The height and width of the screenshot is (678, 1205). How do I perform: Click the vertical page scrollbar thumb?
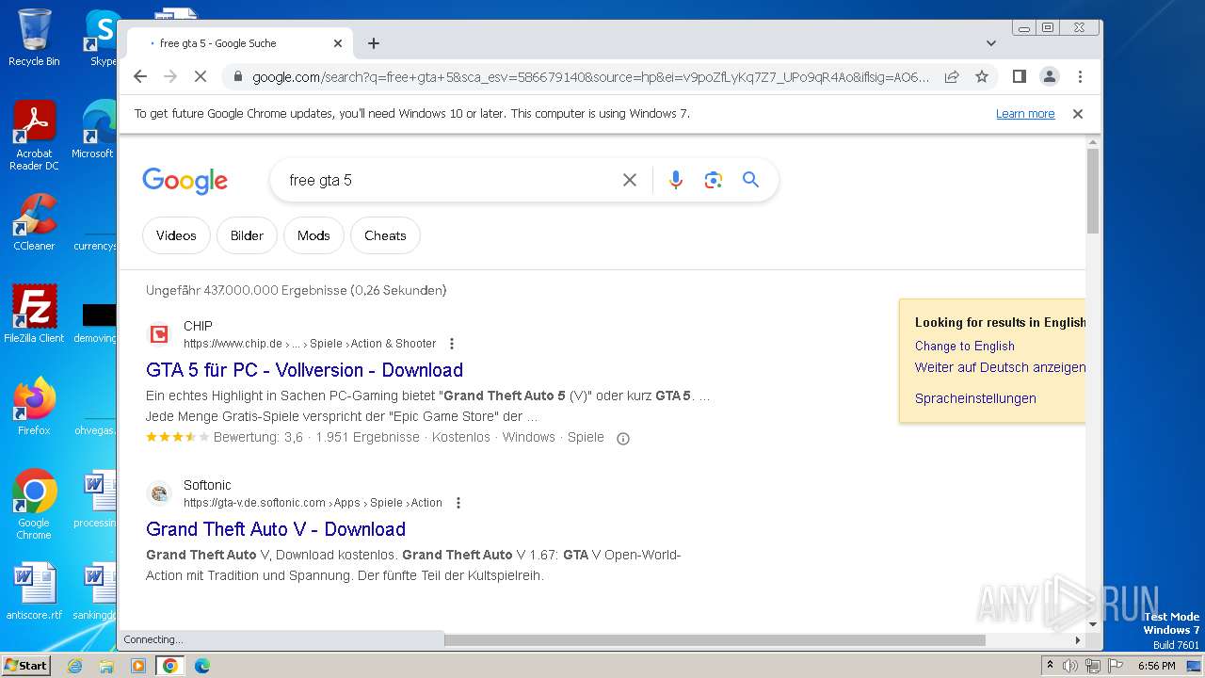pyautogui.click(x=1093, y=190)
